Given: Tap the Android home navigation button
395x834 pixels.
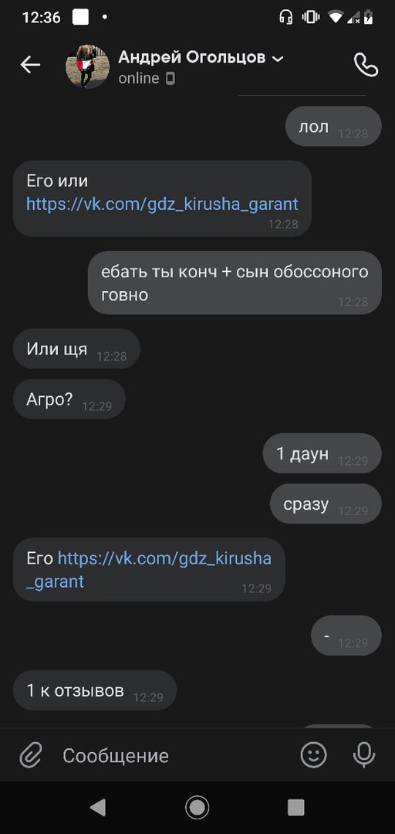Looking at the screenshot, I should [x=197, y=808].
